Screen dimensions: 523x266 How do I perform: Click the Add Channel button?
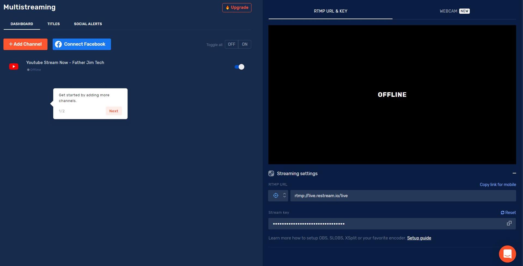click(x=25, y=44)
